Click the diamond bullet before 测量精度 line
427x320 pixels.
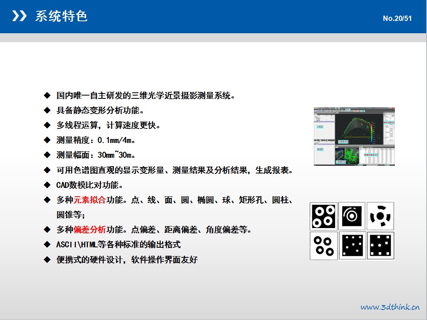click(47, 141)
